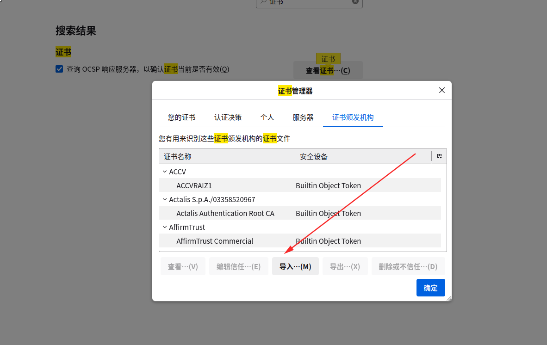The width and height of the screenshot is (547, 345).
Task: Click the 删除或不信任…(D) button
Action: (408, 266)
